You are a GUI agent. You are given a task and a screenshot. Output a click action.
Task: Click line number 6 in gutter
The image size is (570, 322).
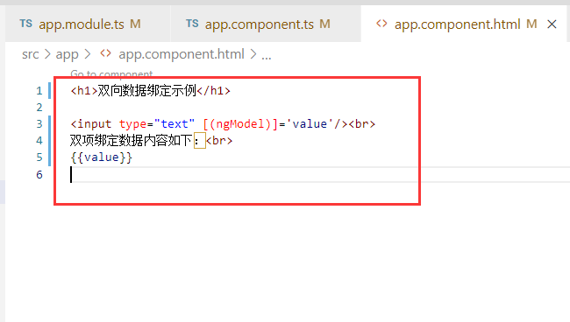point(39,174)
